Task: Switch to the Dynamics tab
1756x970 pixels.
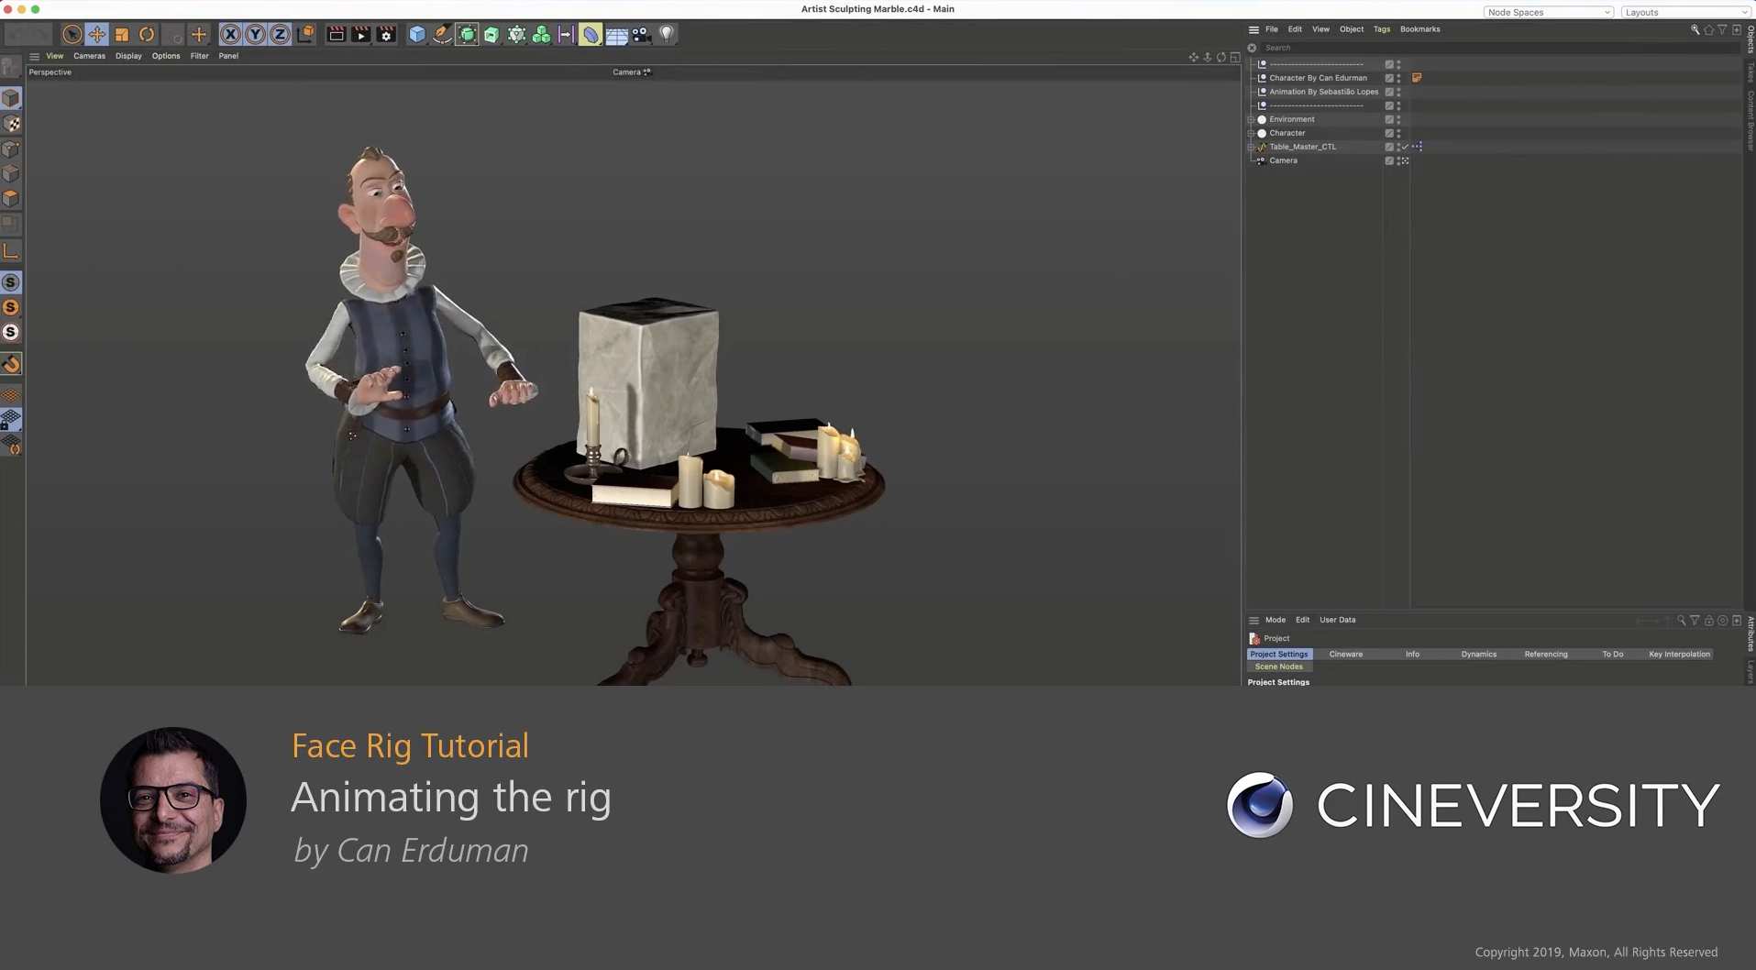Action: pyautogui.click(x=1479, y=654)
